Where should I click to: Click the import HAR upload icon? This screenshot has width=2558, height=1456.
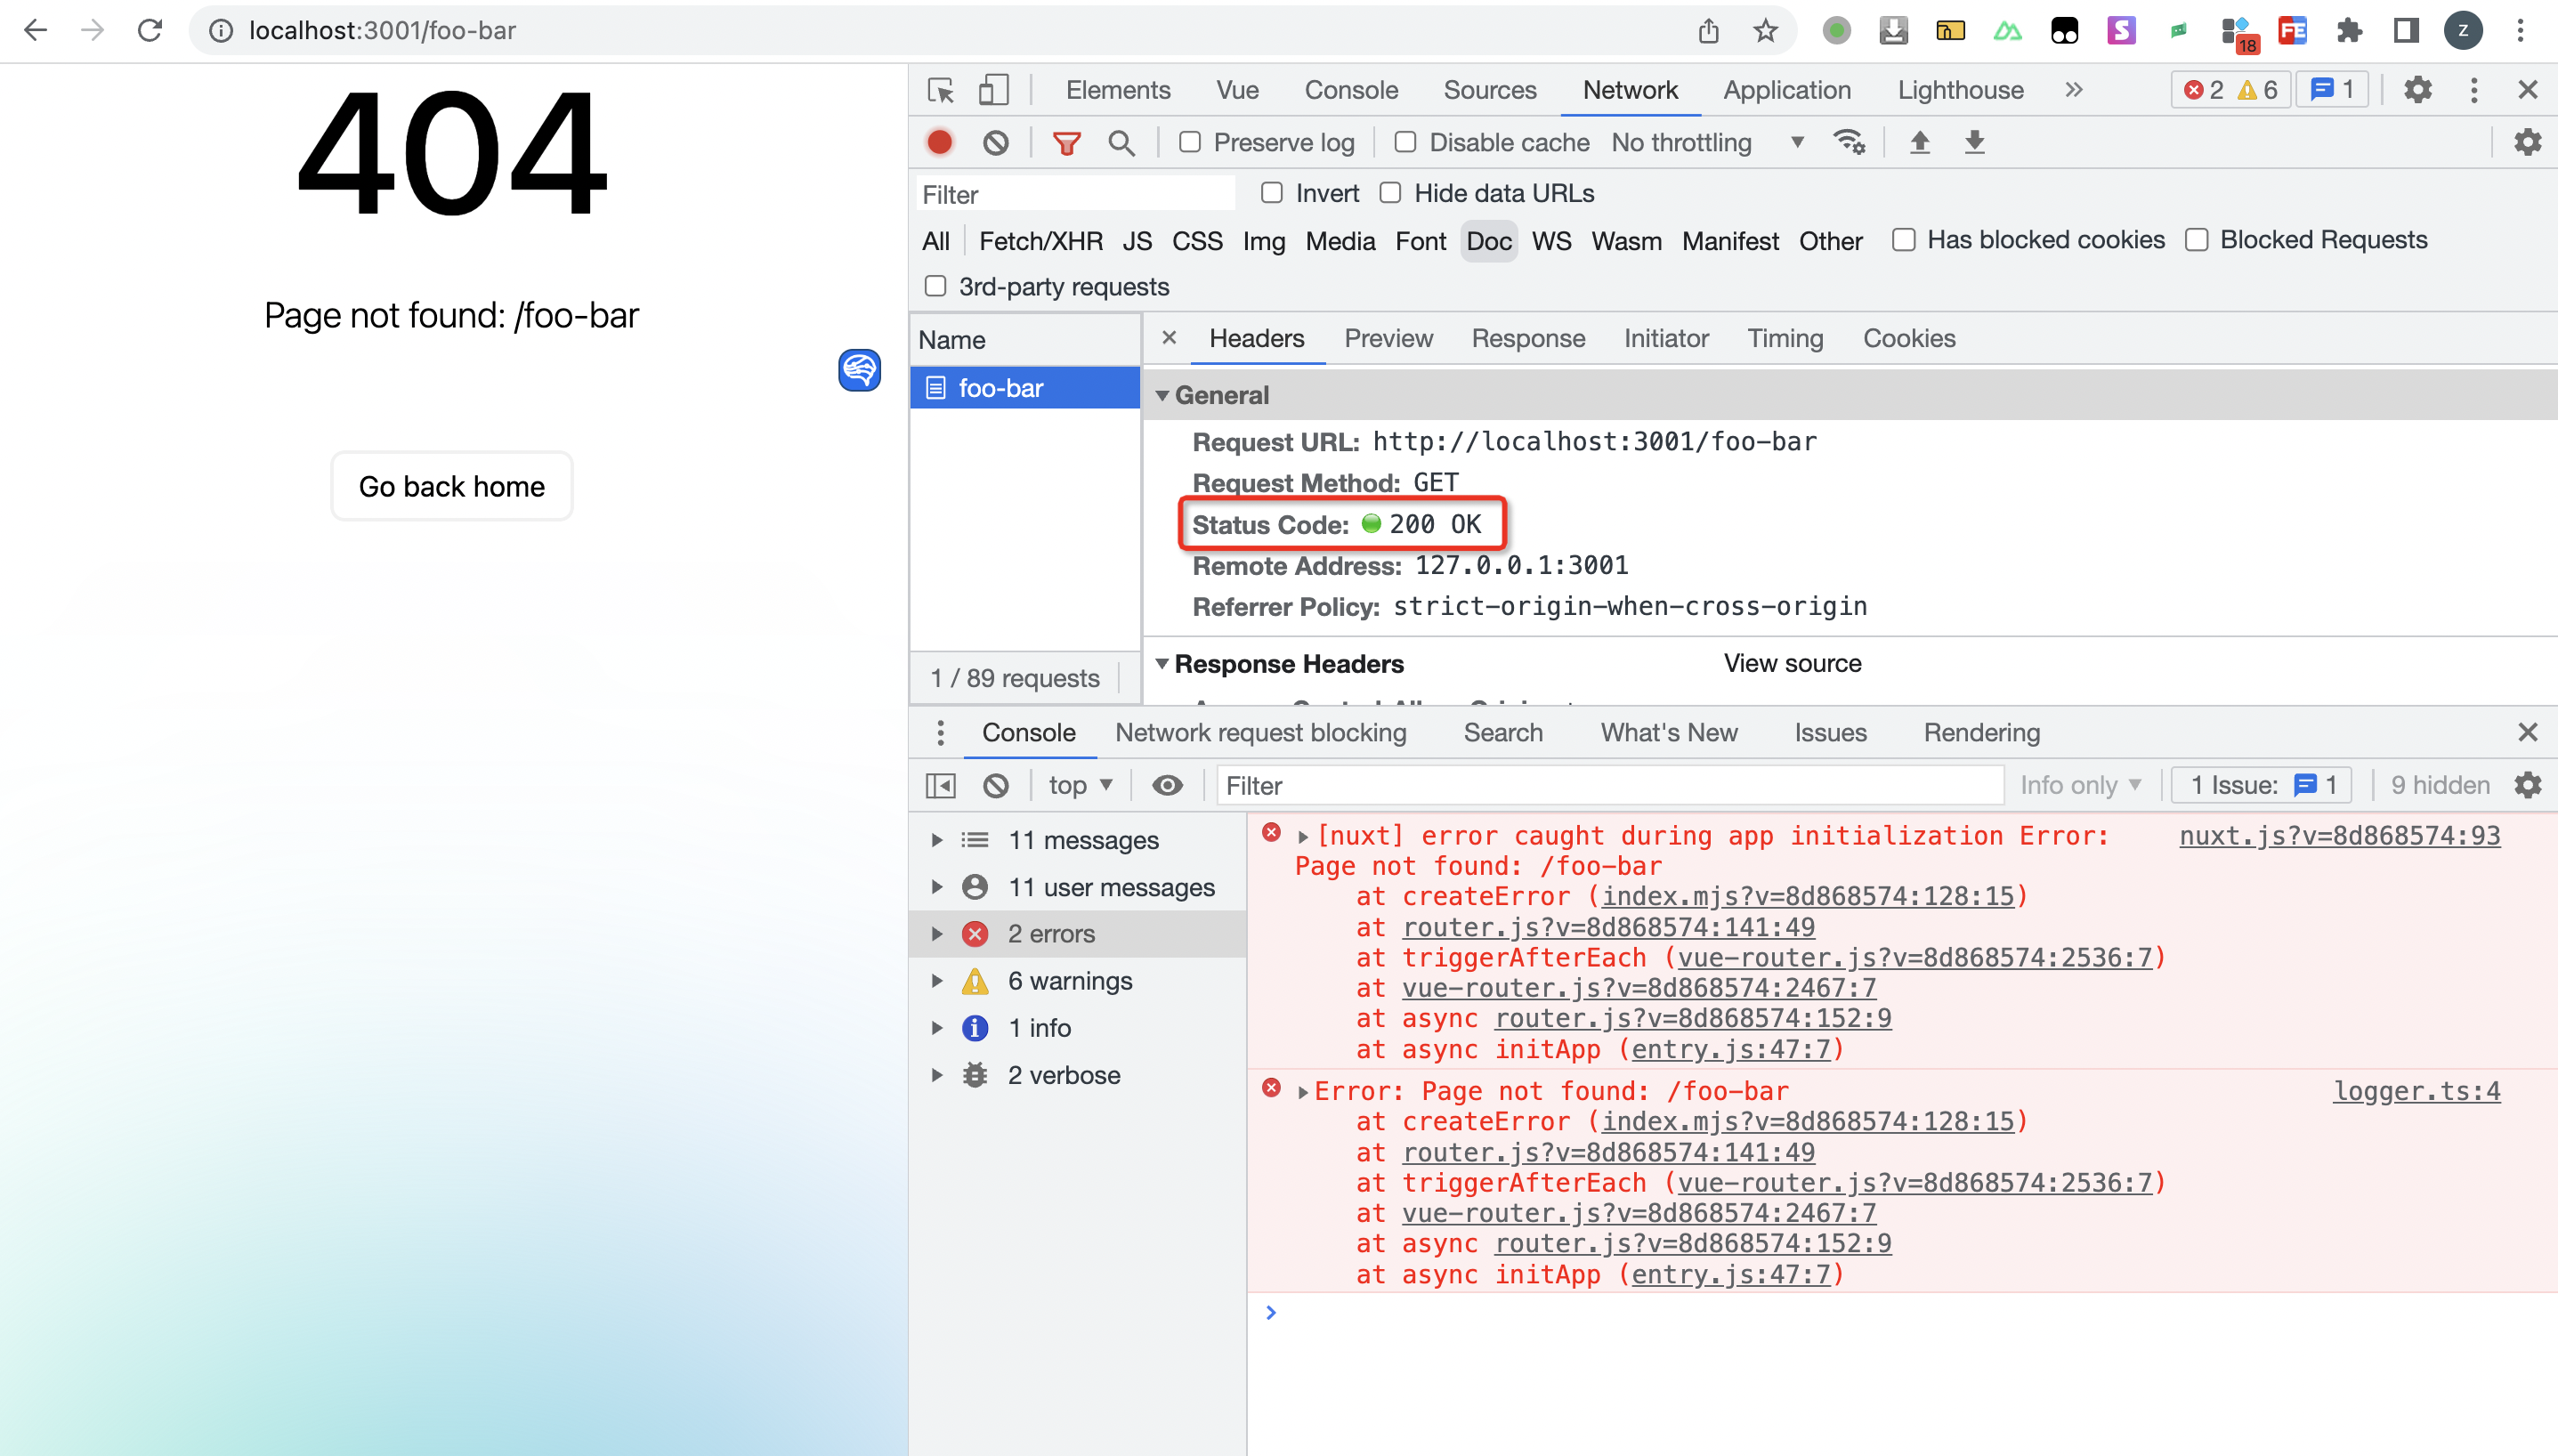click(1919, 143)
